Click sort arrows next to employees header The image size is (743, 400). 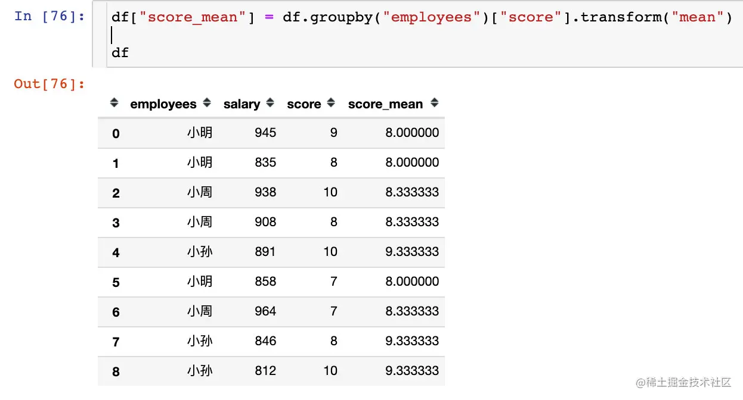pos(207,103)
